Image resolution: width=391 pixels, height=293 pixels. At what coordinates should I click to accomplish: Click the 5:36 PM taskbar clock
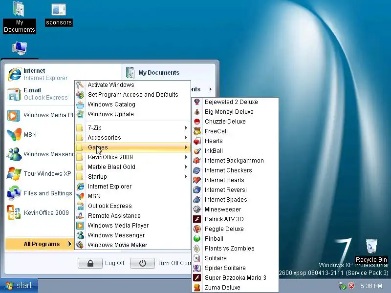tap(371, 286)
